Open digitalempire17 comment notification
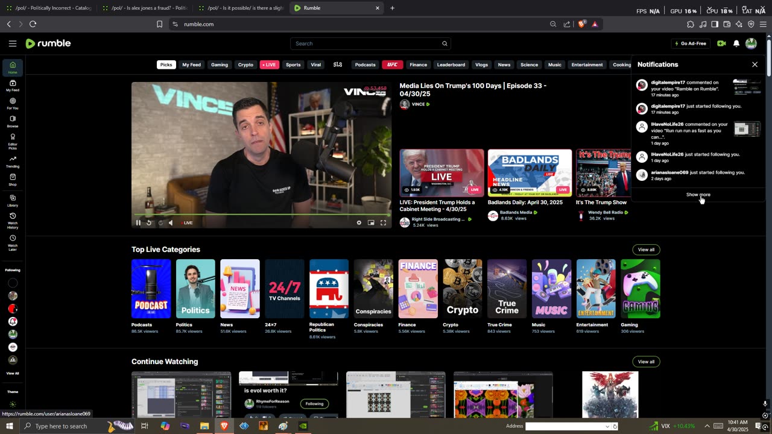The width and height of the screenshot is (772, 434). (x=698, y=89)
